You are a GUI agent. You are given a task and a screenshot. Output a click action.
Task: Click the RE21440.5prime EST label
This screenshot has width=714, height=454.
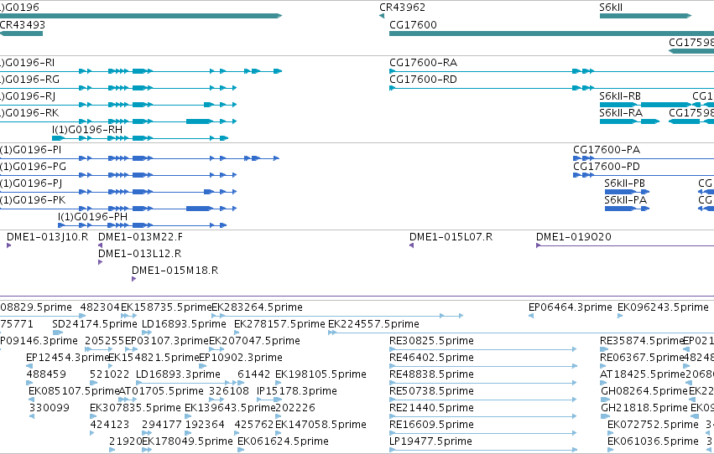431,409
